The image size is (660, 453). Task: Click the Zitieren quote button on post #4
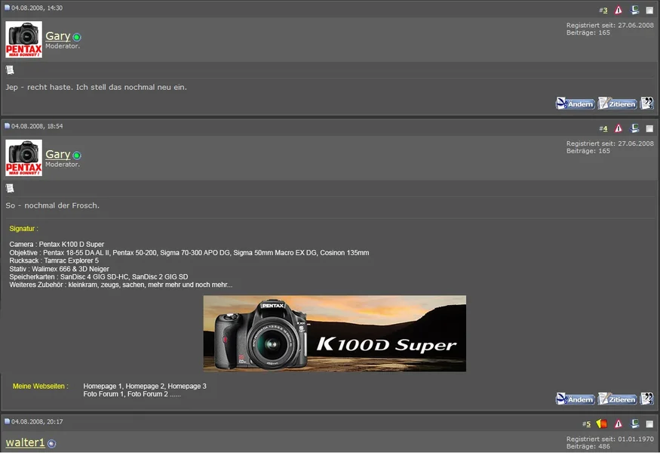coord(618,399)
